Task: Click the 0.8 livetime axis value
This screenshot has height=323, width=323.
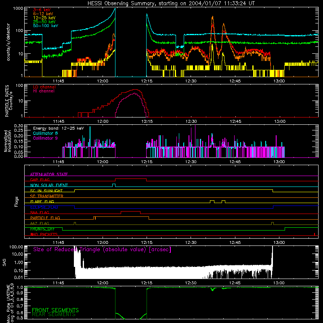Action: (x=20, y=300)
